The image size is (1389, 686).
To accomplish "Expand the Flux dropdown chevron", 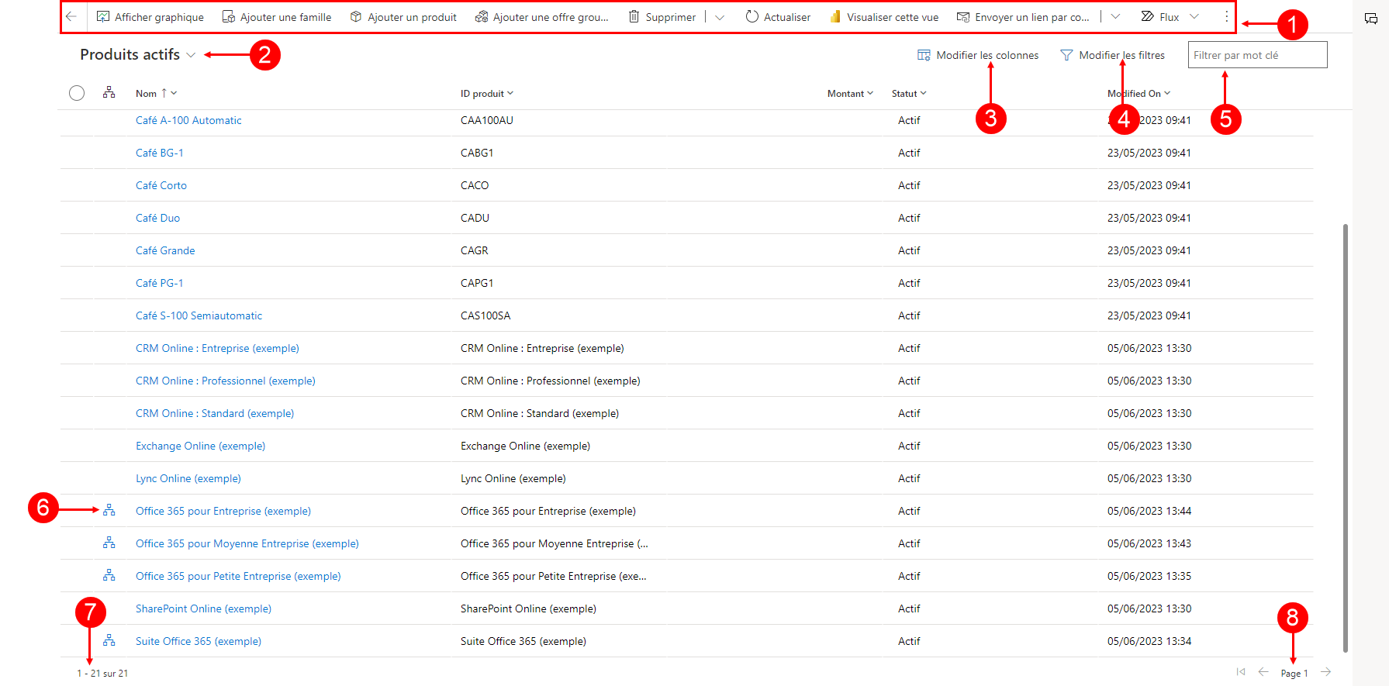I will [x=1194, y=17].
